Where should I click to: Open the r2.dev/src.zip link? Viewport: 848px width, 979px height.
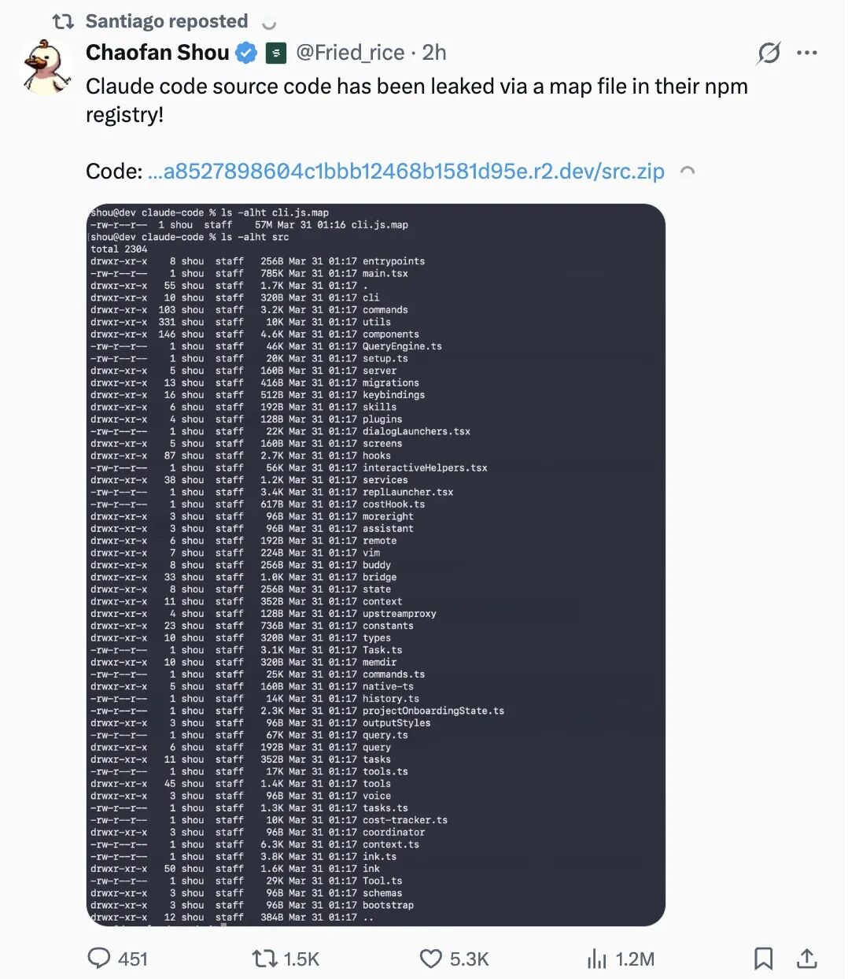pyautogui.click(x=406, y=171)
